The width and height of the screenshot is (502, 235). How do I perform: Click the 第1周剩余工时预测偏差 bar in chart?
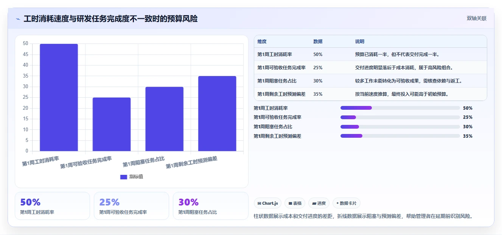pyautogui.click(x=217, y=114)
